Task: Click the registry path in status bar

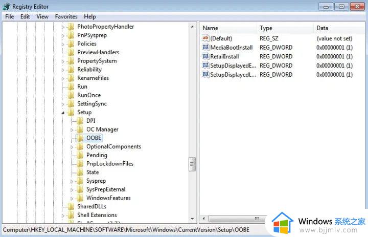Action: [126, 230]
